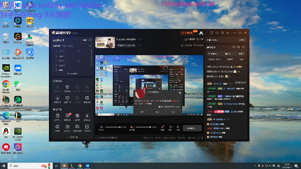Click the taskbar search box
The height and width of the screenshot is (169, 301).
tap(30, 166)
